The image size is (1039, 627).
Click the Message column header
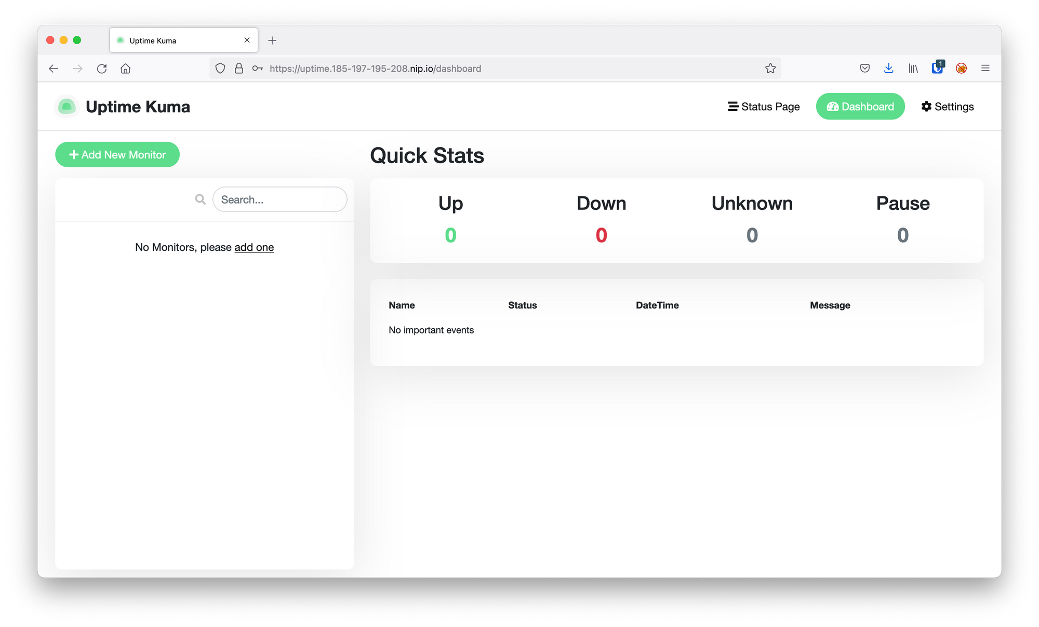[830, 305]
